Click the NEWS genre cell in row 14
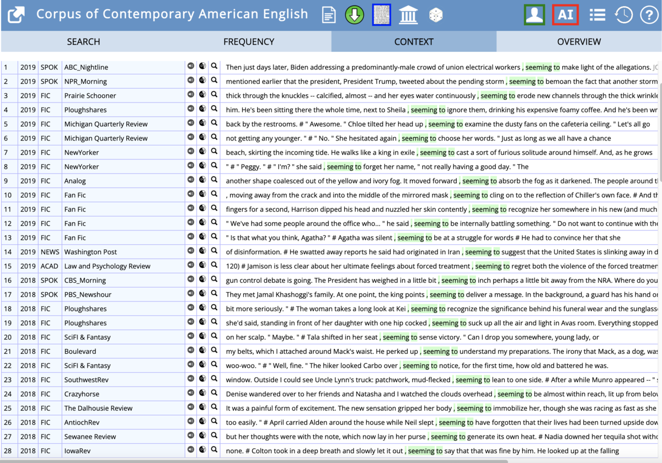This screenshot has height=463, width=662. [50, 252]
